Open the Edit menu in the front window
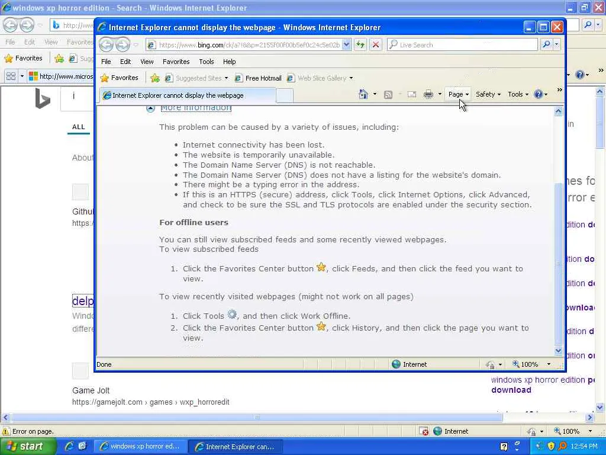Screen dimensions: 606x455 tap(125, 62)
